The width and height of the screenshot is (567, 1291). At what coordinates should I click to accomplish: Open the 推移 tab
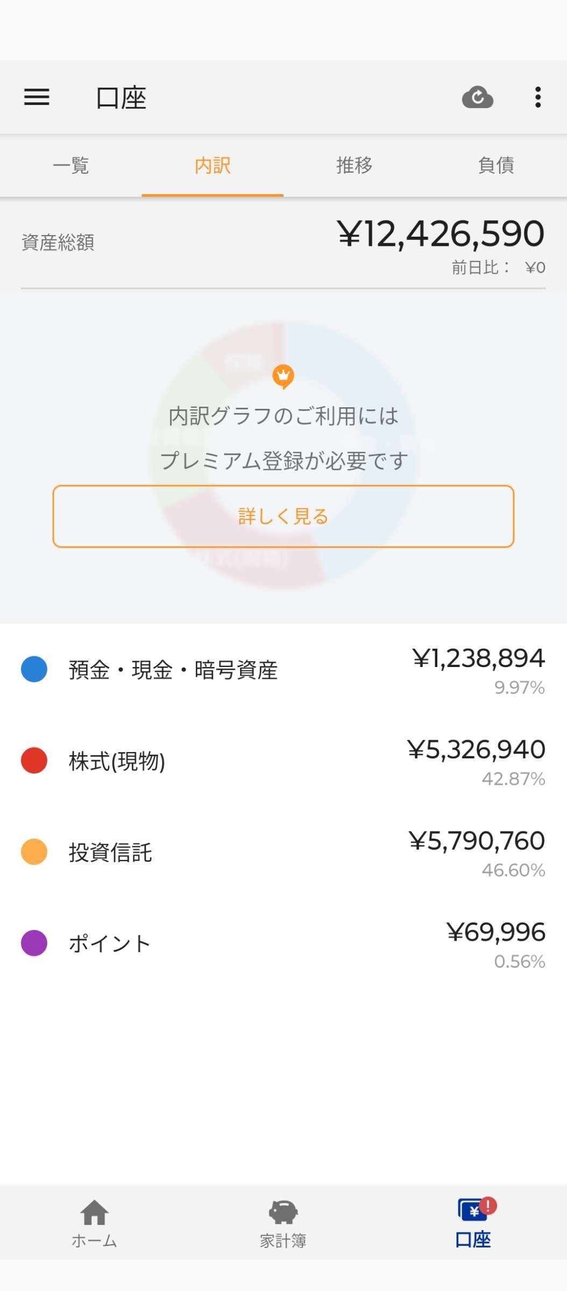click(354, 165)
